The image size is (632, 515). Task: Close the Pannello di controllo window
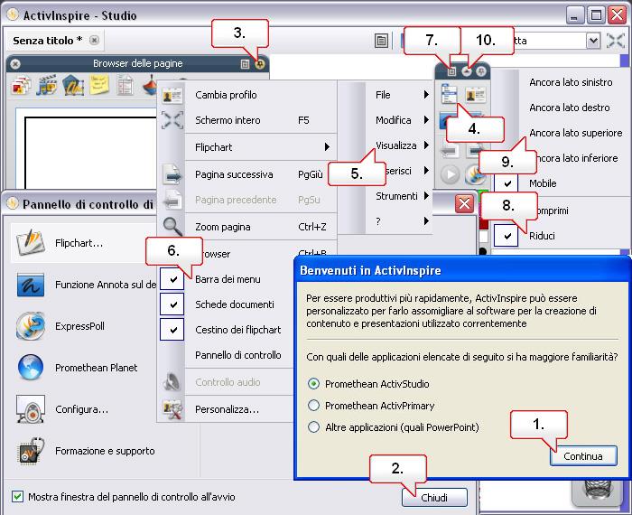click(464, 203)
